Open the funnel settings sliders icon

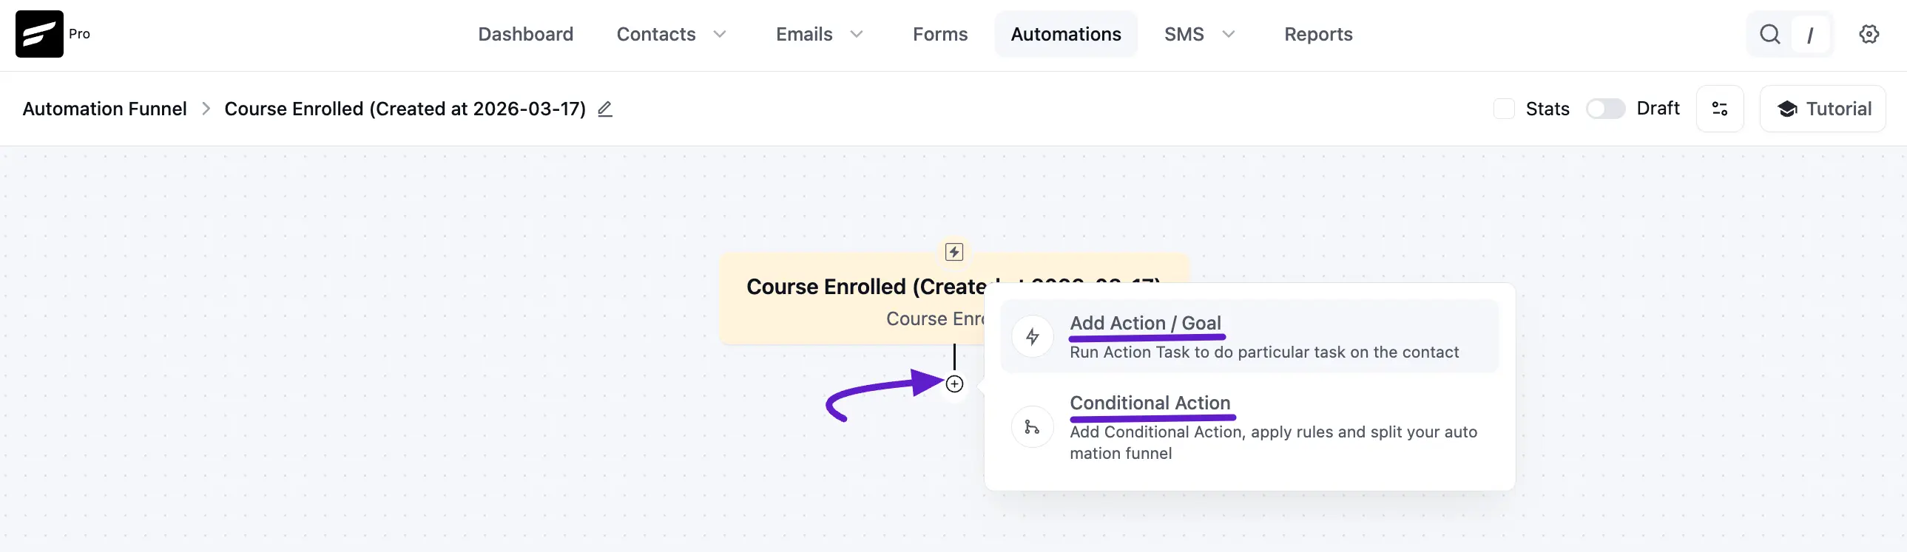[x=1719, y=109]
